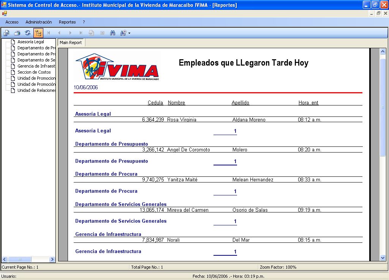This screenshot has width=389, height=280.
Task: Click the Go To Page icon
Action: pos(91,33)
